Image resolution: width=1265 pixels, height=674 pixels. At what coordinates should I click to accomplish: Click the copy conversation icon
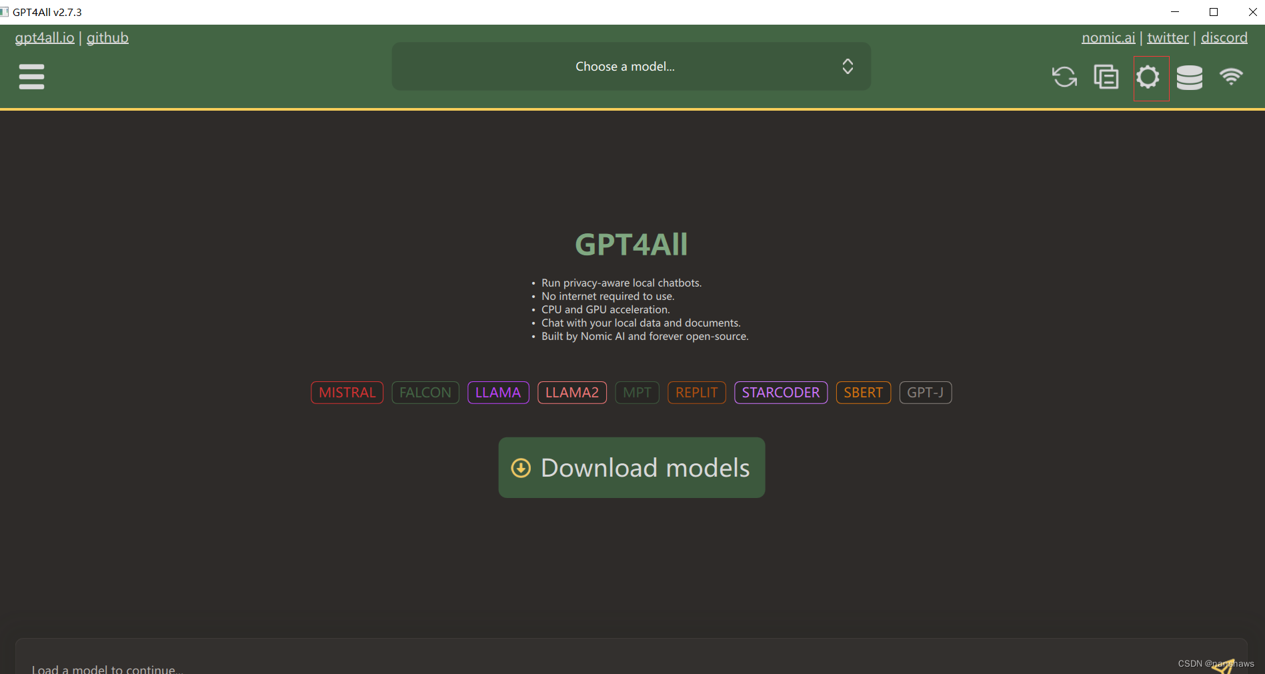tap(1106, 77)
